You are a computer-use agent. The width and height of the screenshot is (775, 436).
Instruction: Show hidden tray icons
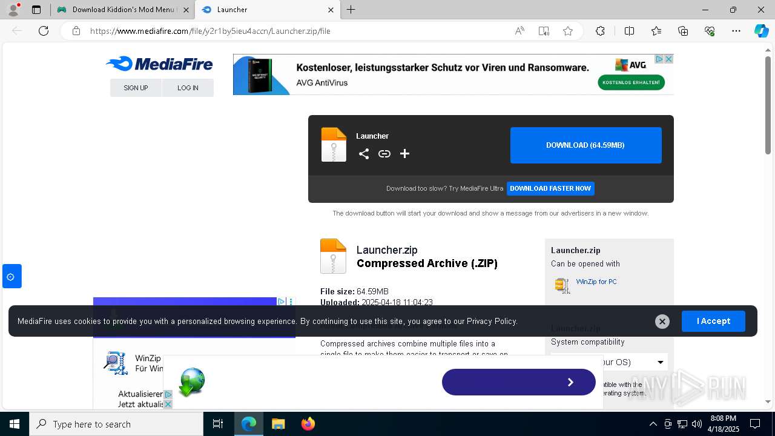653,424
